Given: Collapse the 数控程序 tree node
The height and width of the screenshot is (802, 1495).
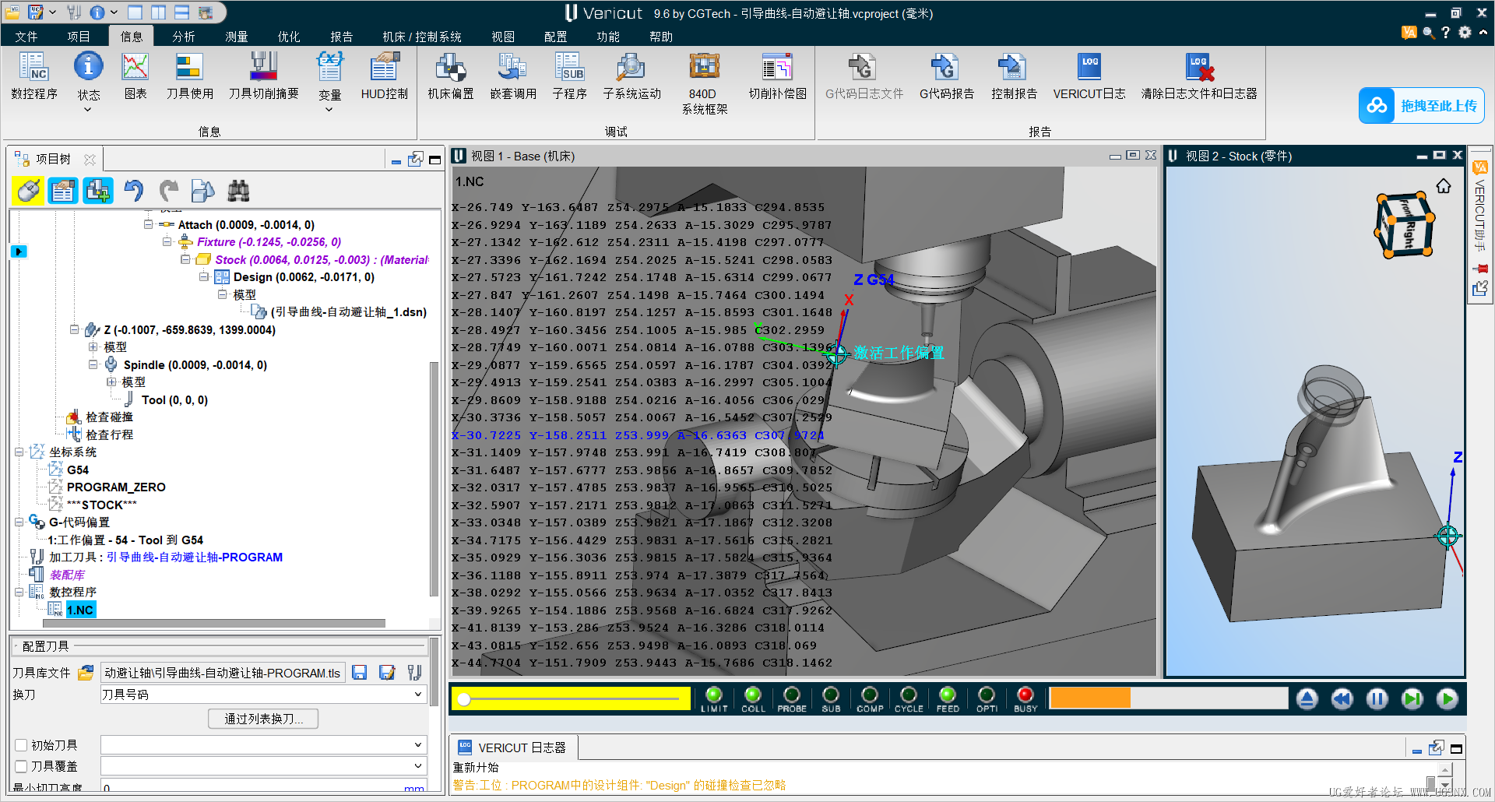Looking at the screenshot, I should click(19, 592).
